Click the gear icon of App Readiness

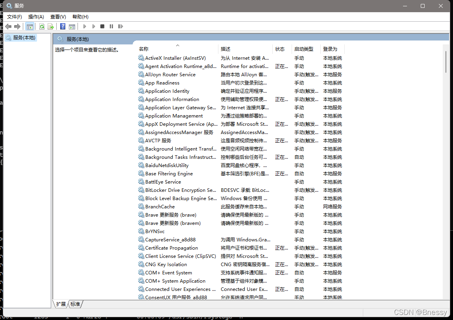[x=141, y=83]
